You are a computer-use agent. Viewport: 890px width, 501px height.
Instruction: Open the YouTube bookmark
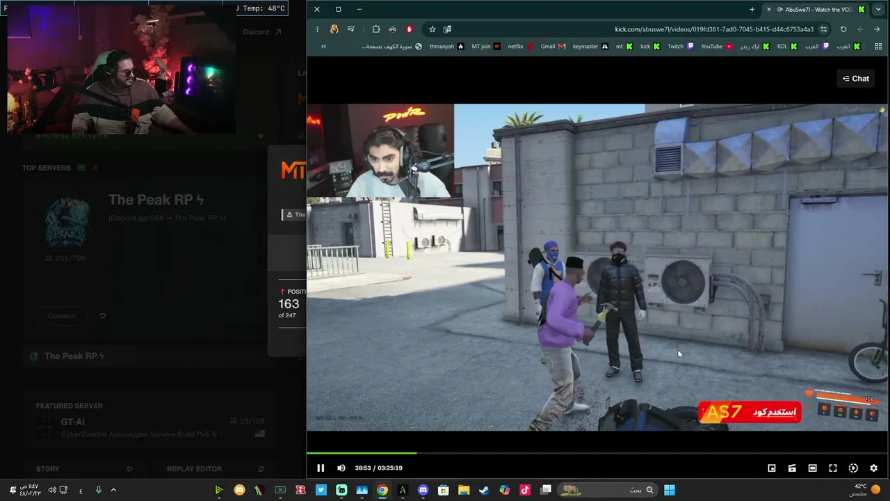click(x=716, y=47)
